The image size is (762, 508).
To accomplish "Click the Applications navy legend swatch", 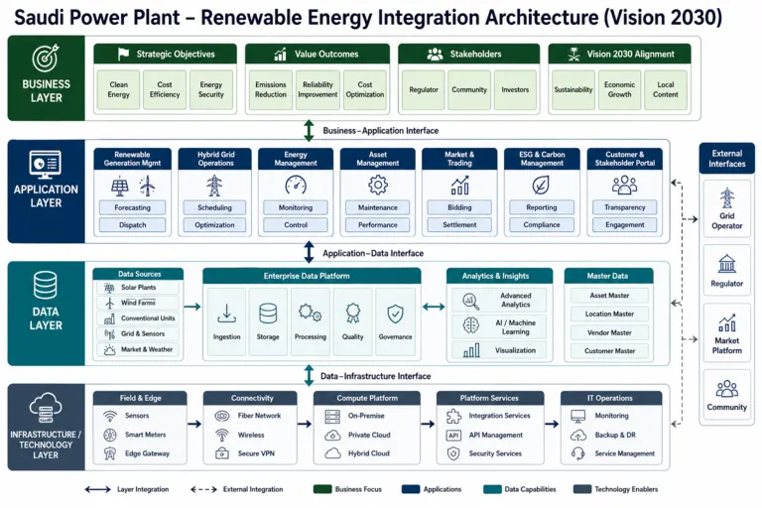I will [x=411, y=489].
